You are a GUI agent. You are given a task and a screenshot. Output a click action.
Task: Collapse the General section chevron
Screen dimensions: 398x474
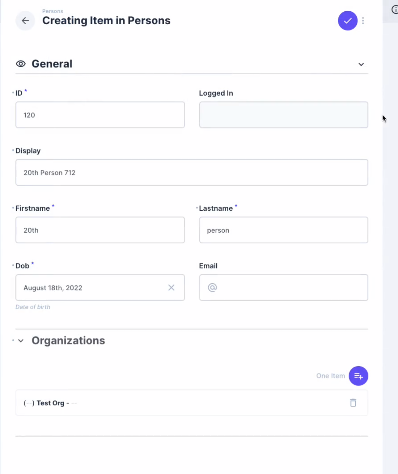click(x=361, y=64)
